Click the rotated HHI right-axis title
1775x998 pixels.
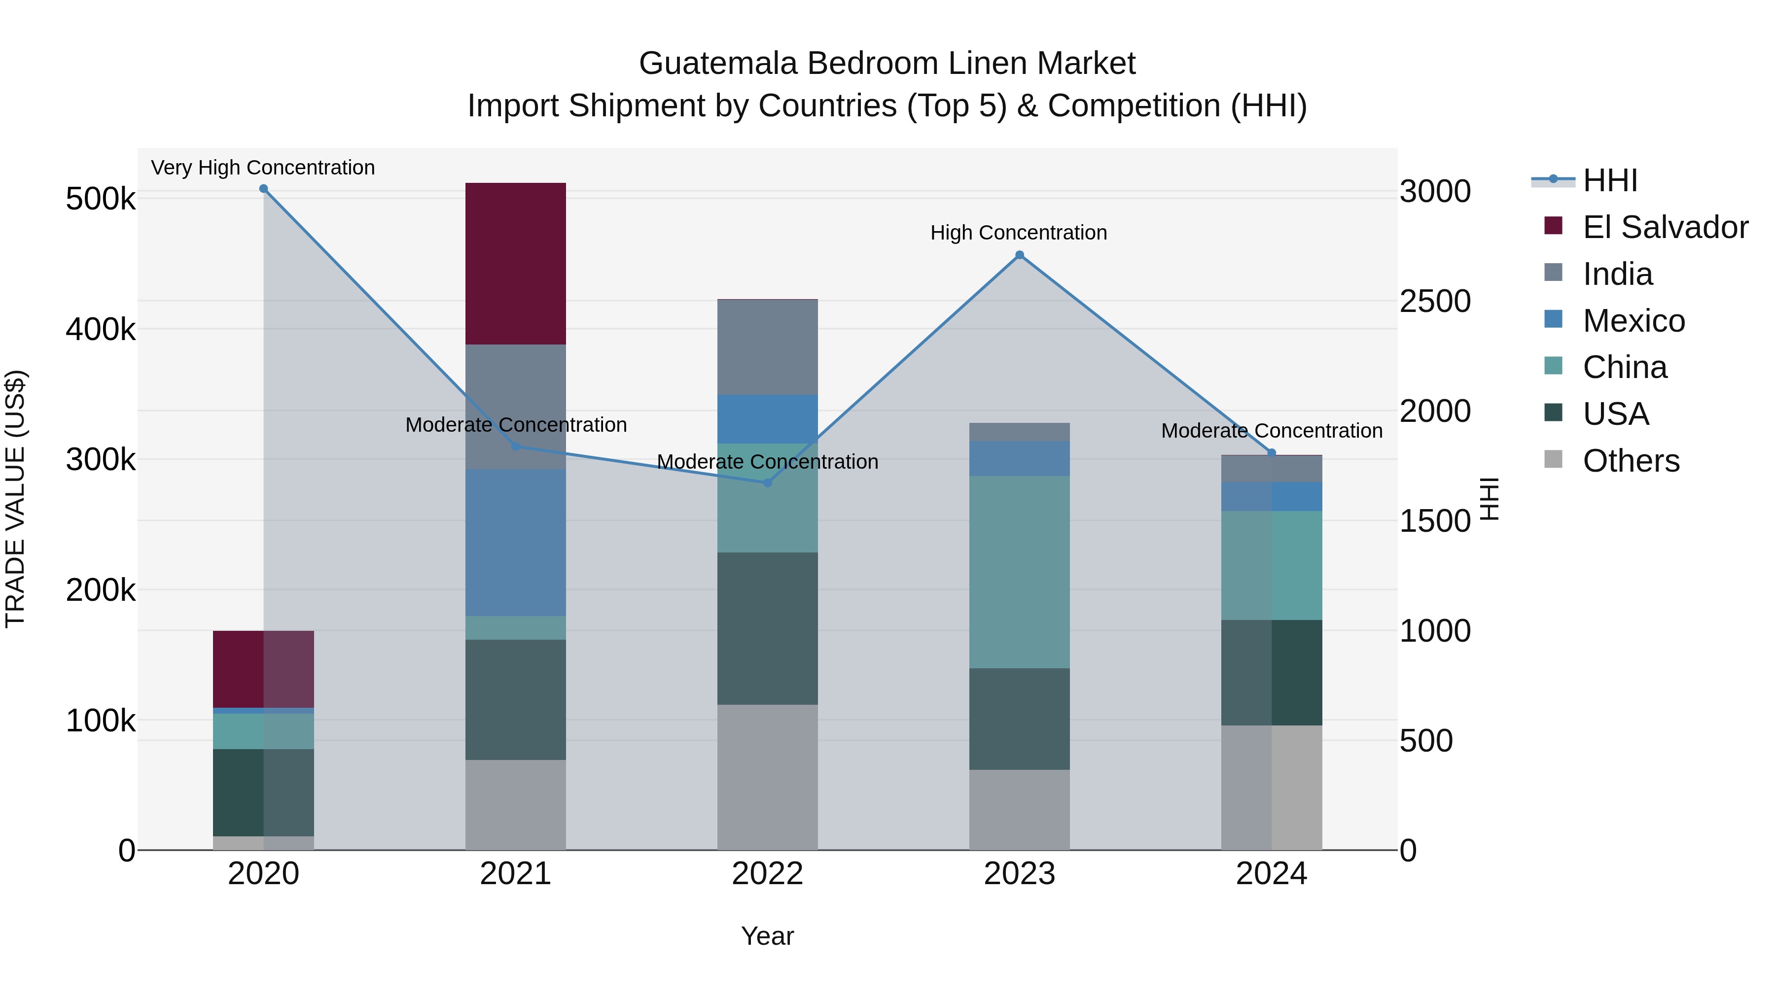(1489, 499)
